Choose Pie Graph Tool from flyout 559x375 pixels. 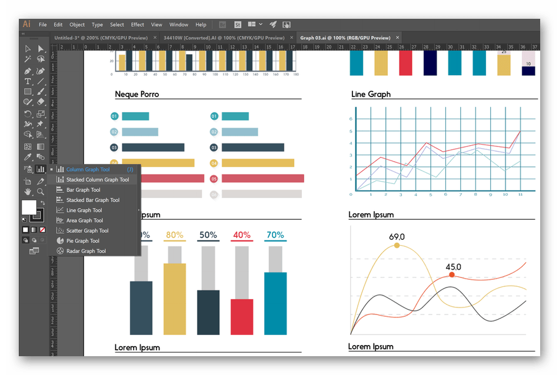pyautogui.click(x=82, y=241)
